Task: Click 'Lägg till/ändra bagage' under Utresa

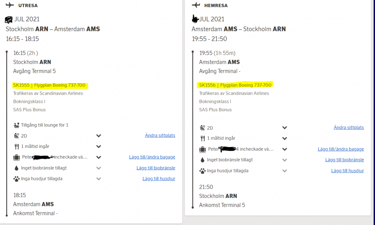Action: (x=152, y=157)
